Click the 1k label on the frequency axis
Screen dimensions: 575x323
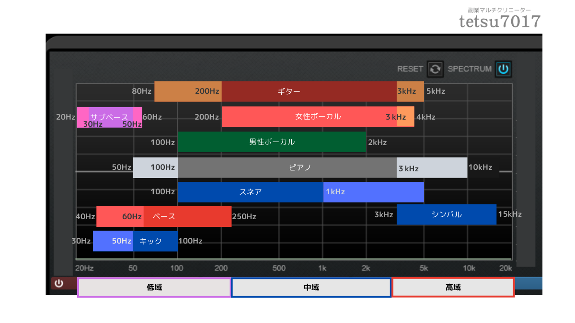[x=322, y=268]
